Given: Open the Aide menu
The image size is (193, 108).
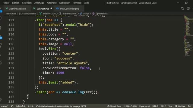Looking at the screenshot, I should pos(87,3).
